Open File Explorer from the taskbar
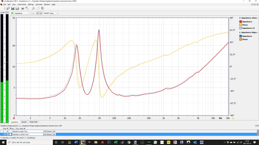The height and width of the screenshot is (145, 259). point(96,142)
